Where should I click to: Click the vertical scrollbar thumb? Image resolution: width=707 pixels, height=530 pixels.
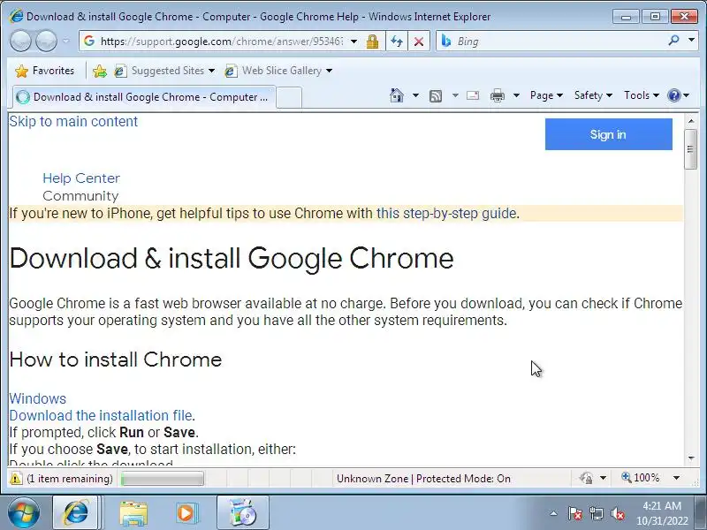691,149
